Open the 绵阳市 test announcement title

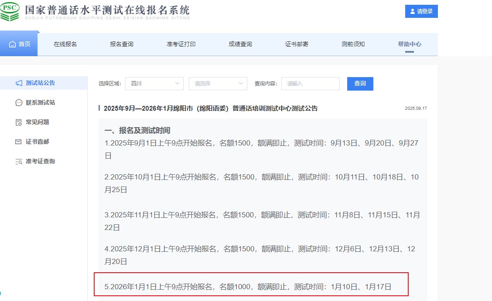(211, 108)
